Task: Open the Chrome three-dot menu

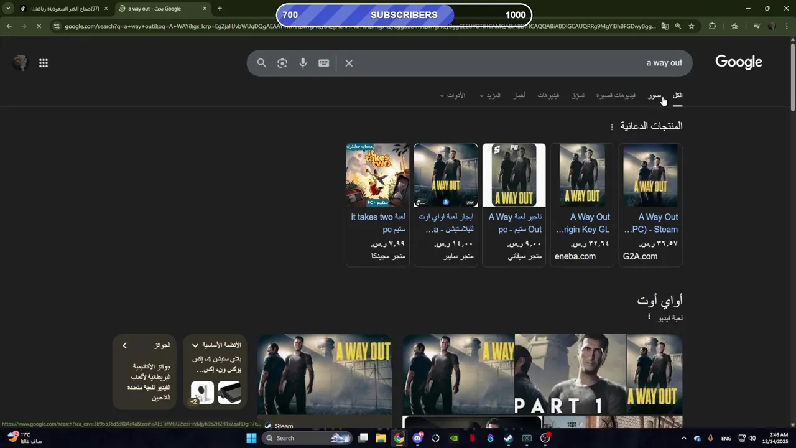Action: click(x=786, y=26)
